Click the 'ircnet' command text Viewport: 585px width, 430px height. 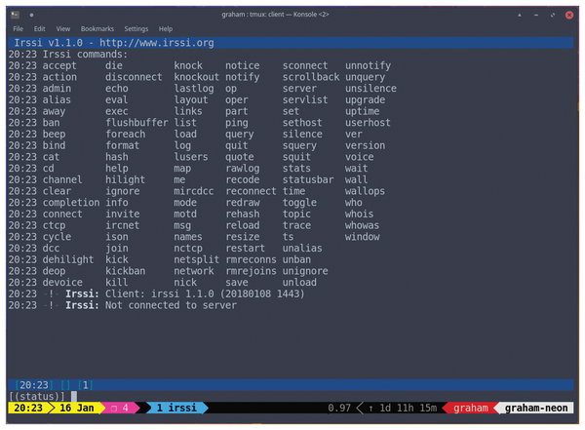(x=122, y=225)
